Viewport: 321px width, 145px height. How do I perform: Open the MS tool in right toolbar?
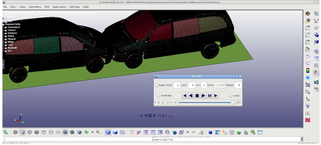[316, 82]
